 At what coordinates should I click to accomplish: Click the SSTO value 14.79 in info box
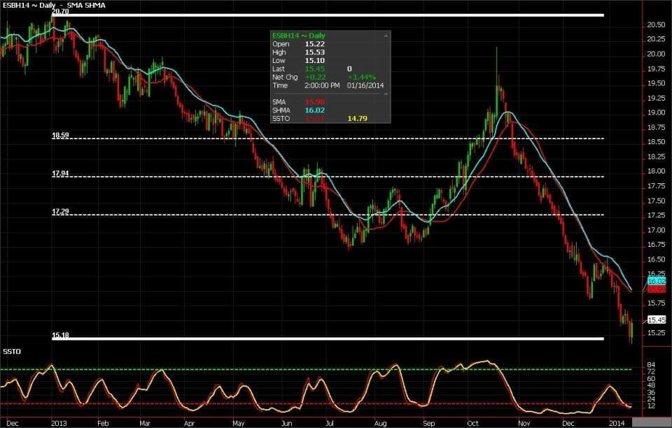point(358,118)
